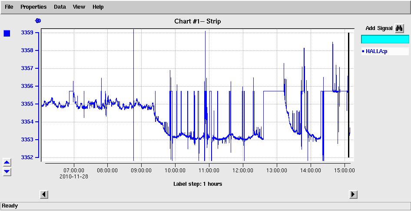Select the HALLA:p signal in the legend

click(x=385, y=51)
